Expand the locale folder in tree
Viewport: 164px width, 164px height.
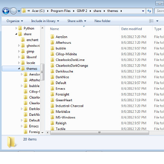19,63
